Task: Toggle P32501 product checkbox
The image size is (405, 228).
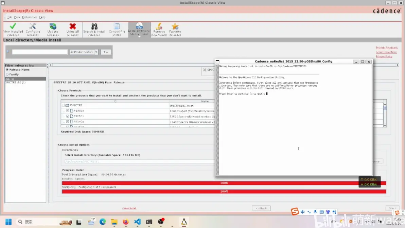Action: pyautogui.click(x=68, y=116)
